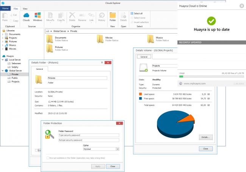Expand Documents under Libraries
Screen dimensions: 246x172
coord(3,34)
